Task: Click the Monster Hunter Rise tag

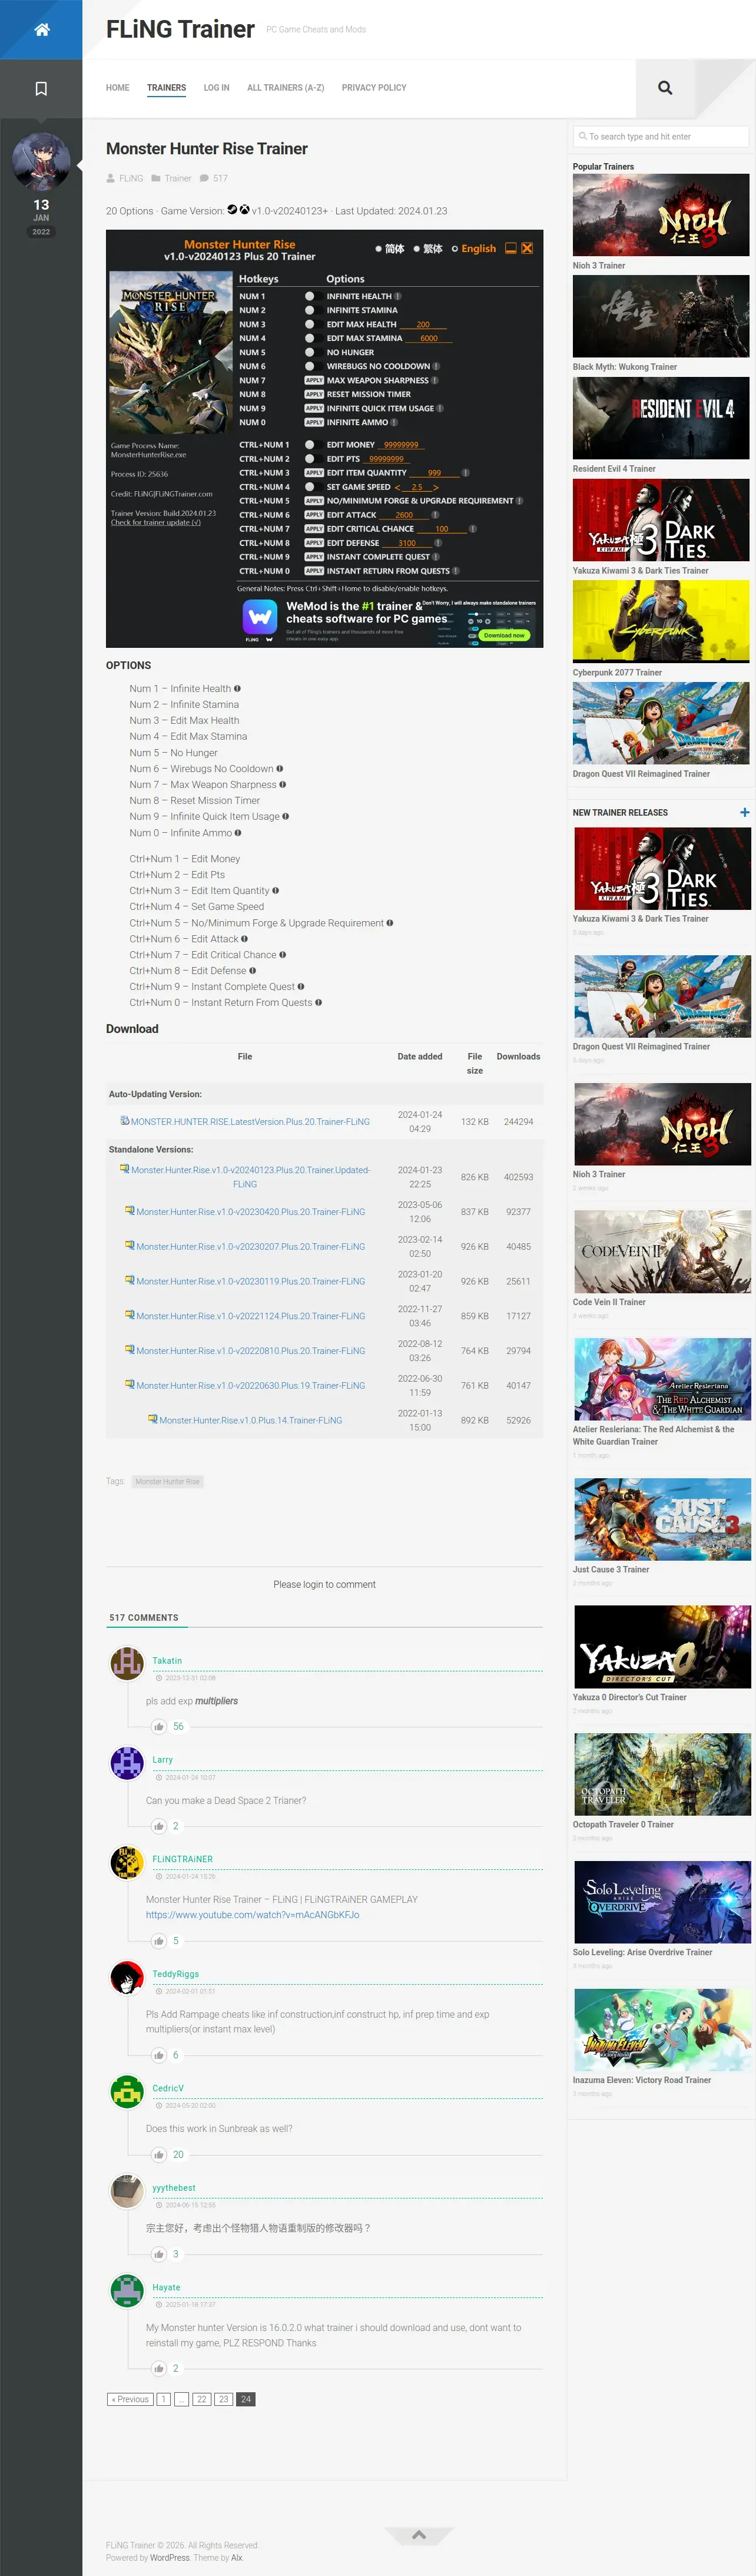Action: [167, 1482]
